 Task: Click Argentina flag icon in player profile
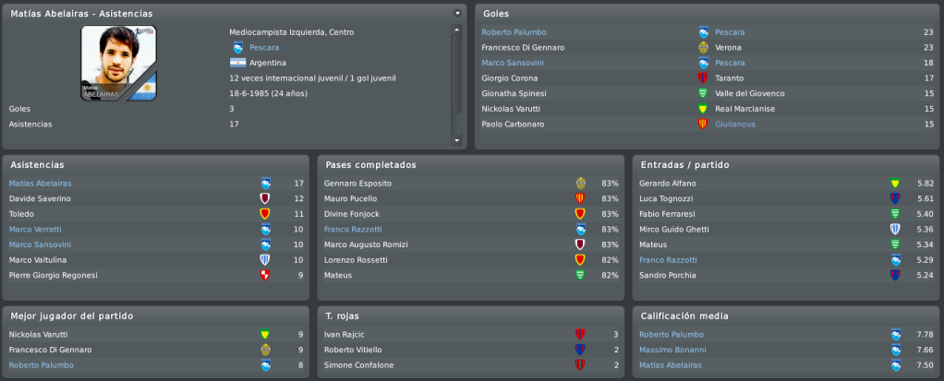237,63
